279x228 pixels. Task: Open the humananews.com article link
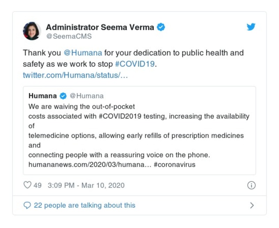click(x=90, y=165)
